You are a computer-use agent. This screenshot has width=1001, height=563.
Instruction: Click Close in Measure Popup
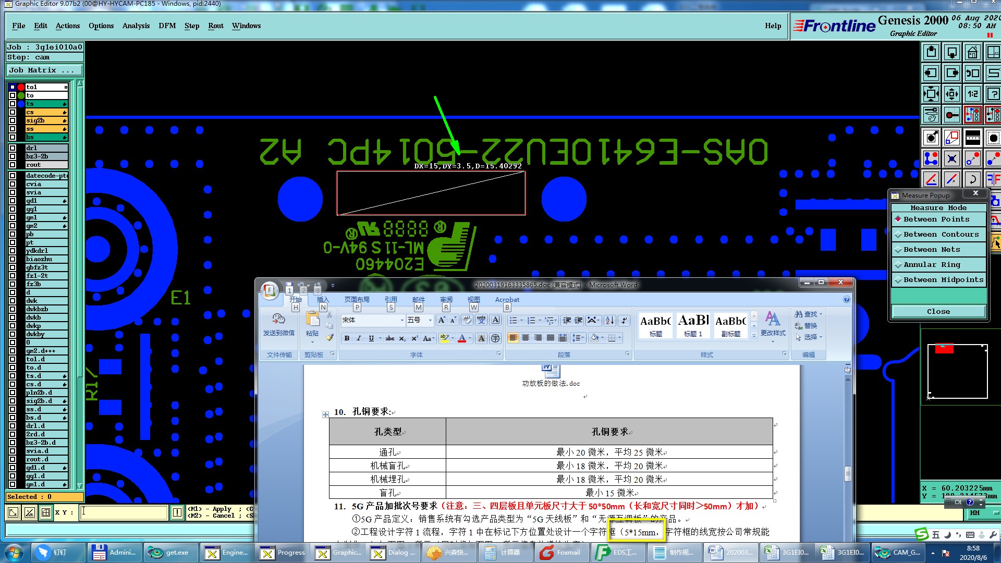tap(938, 311)
